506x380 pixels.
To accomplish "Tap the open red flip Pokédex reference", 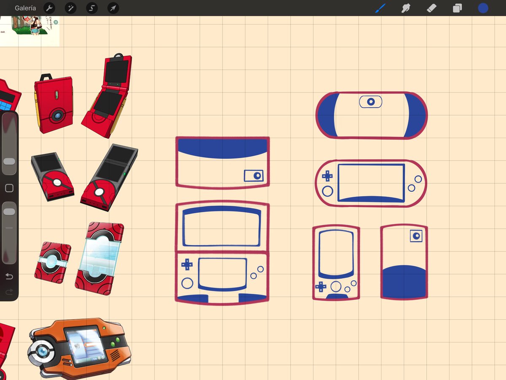I will pyautogui.click(x=107, y=96).
